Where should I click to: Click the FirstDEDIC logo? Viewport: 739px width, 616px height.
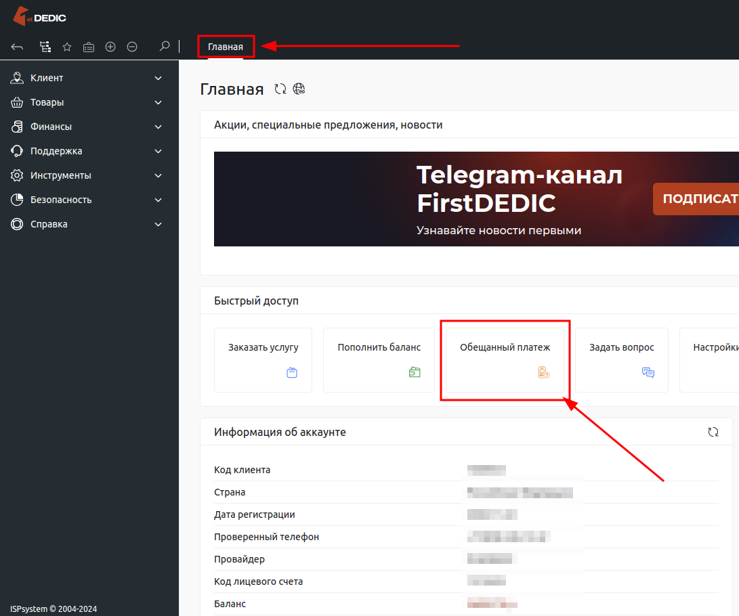[39, 16]
